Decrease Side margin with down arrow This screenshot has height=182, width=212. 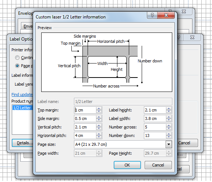pyautogui.click(x=99, y=120)
